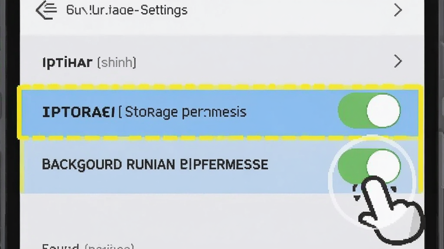Click the bold IPTORAEI label text

(78, 112)
